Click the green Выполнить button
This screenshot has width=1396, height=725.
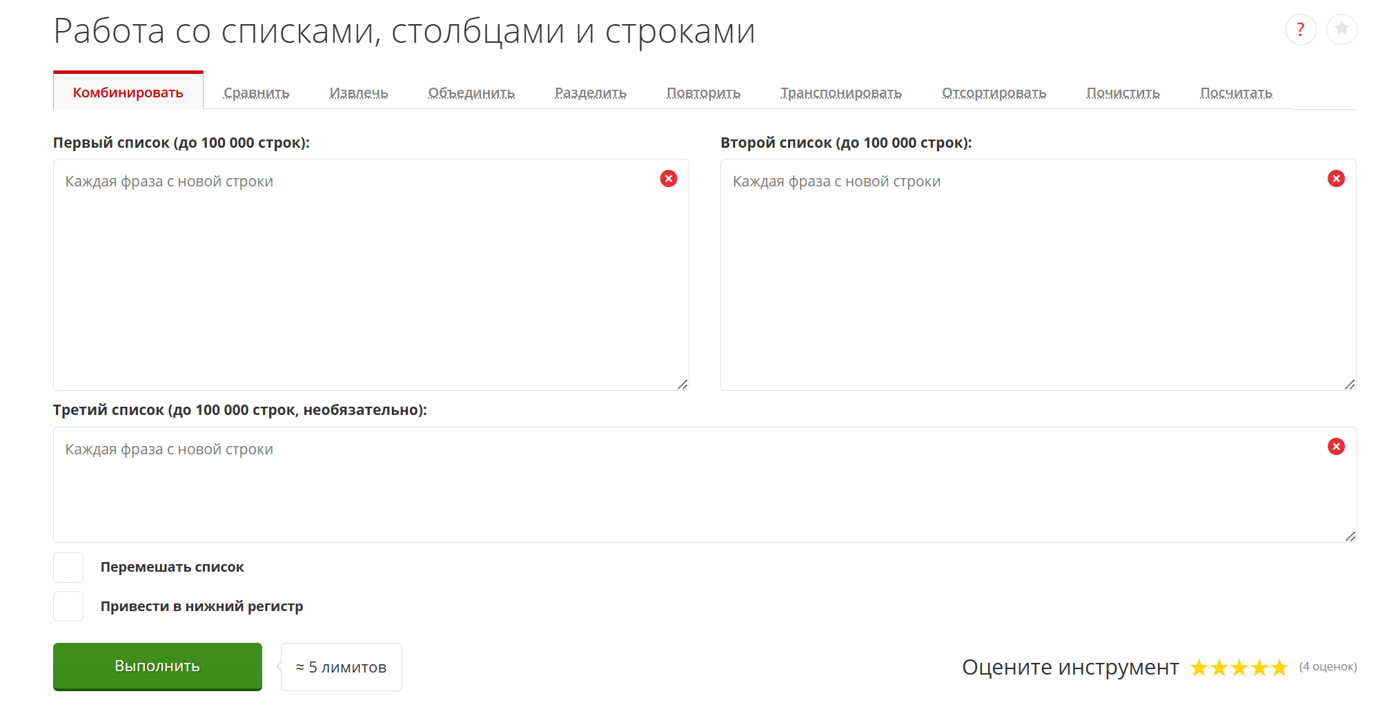tap(157, 666)
